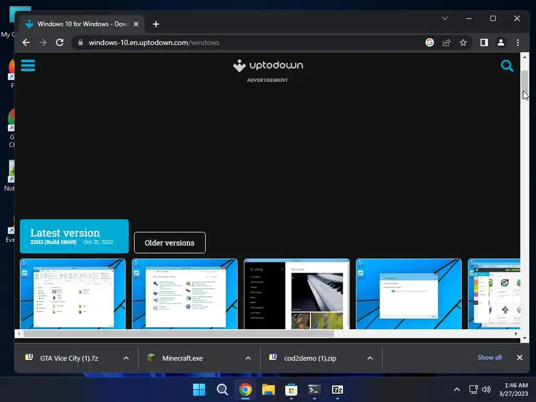Expand options for cod2demo download
536x402 pixels.
(370, 358)
